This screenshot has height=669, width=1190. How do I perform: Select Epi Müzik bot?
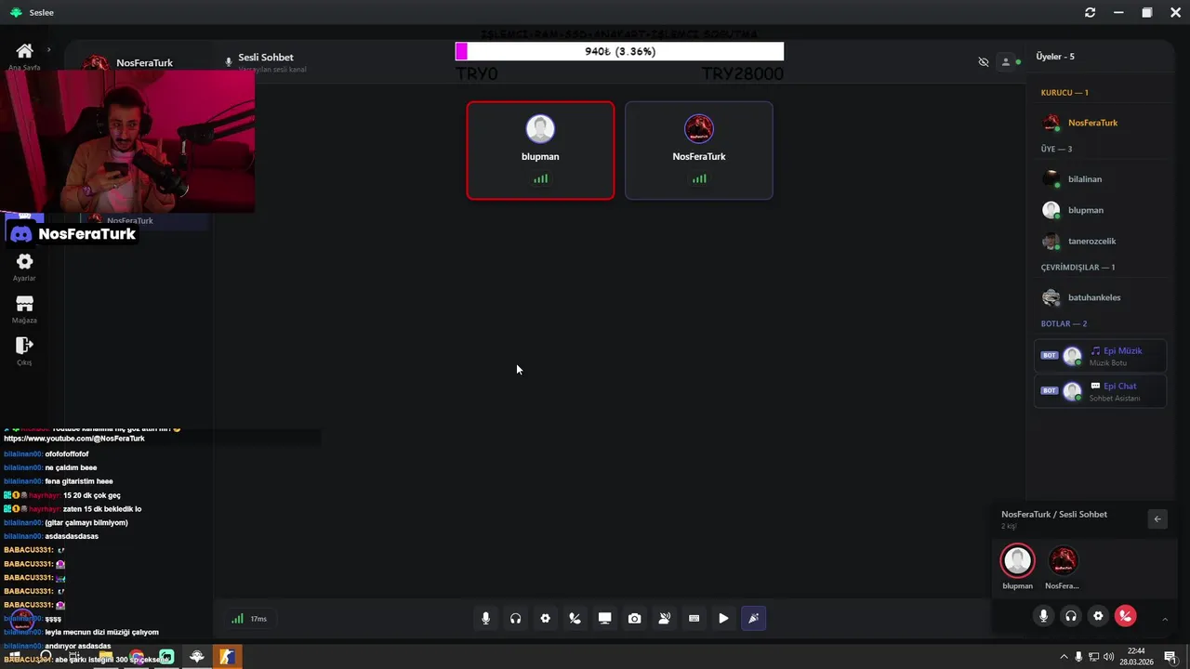[1101, 356]
